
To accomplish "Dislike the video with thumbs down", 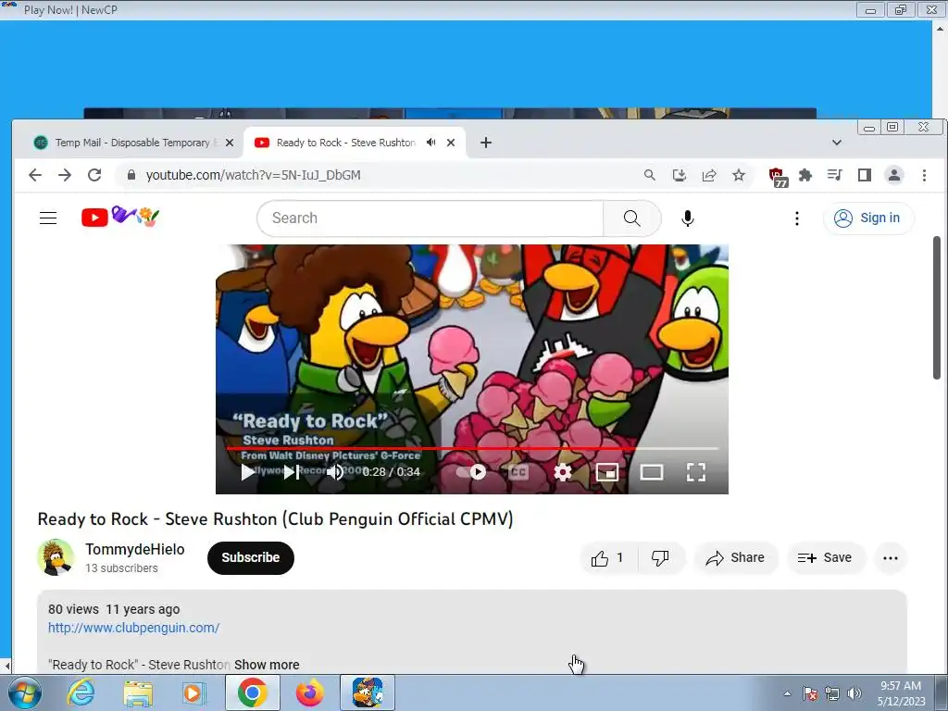I will tap(660, 558).
